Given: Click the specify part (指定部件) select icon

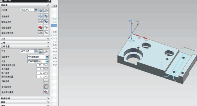Looking at the screenshot, I should click(41, 16).
